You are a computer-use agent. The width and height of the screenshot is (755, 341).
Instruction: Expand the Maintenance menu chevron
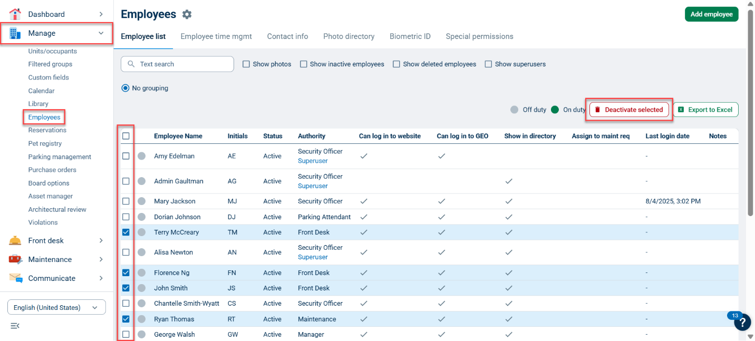101,259
